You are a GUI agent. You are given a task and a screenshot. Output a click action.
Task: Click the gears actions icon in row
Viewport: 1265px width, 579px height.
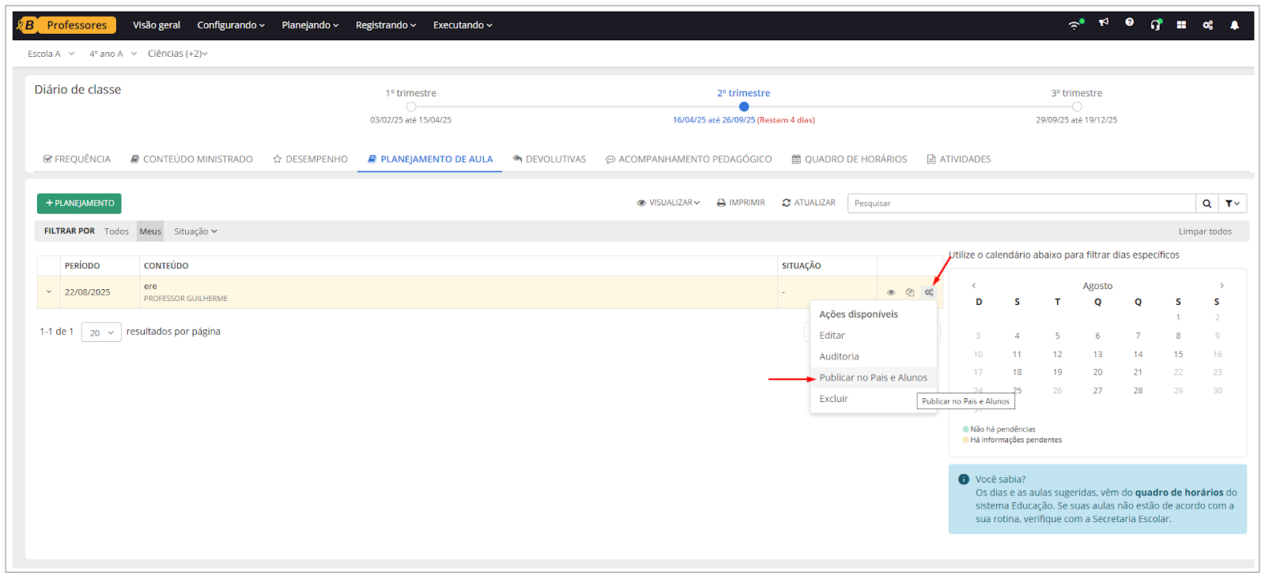(929, 292)
